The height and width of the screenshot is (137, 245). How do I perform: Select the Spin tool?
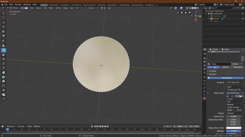click(3, 77)
